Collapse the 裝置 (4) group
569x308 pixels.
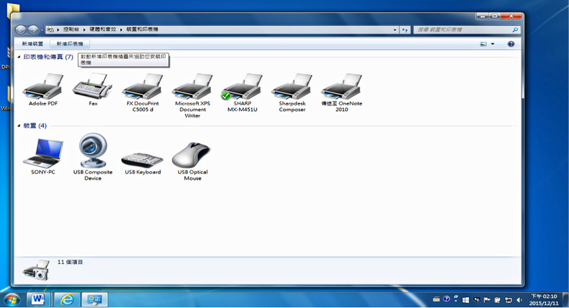tap(19, 126)
